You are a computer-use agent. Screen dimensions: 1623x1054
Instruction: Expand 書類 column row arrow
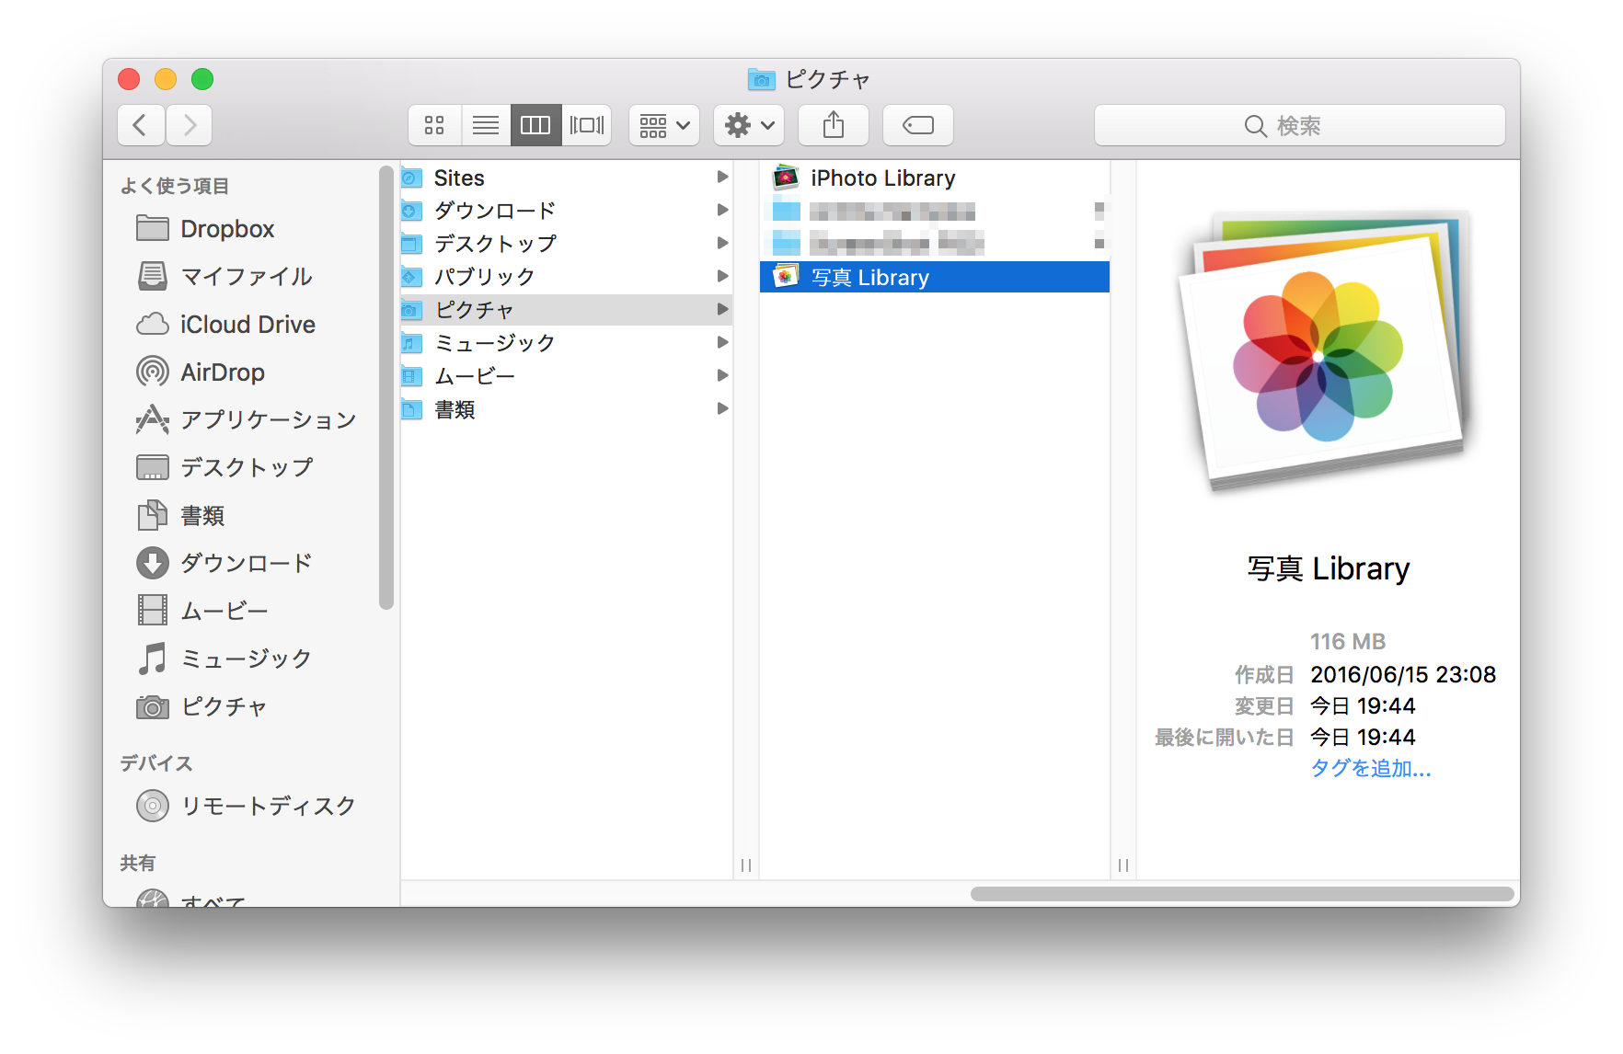tap(722, 408)
